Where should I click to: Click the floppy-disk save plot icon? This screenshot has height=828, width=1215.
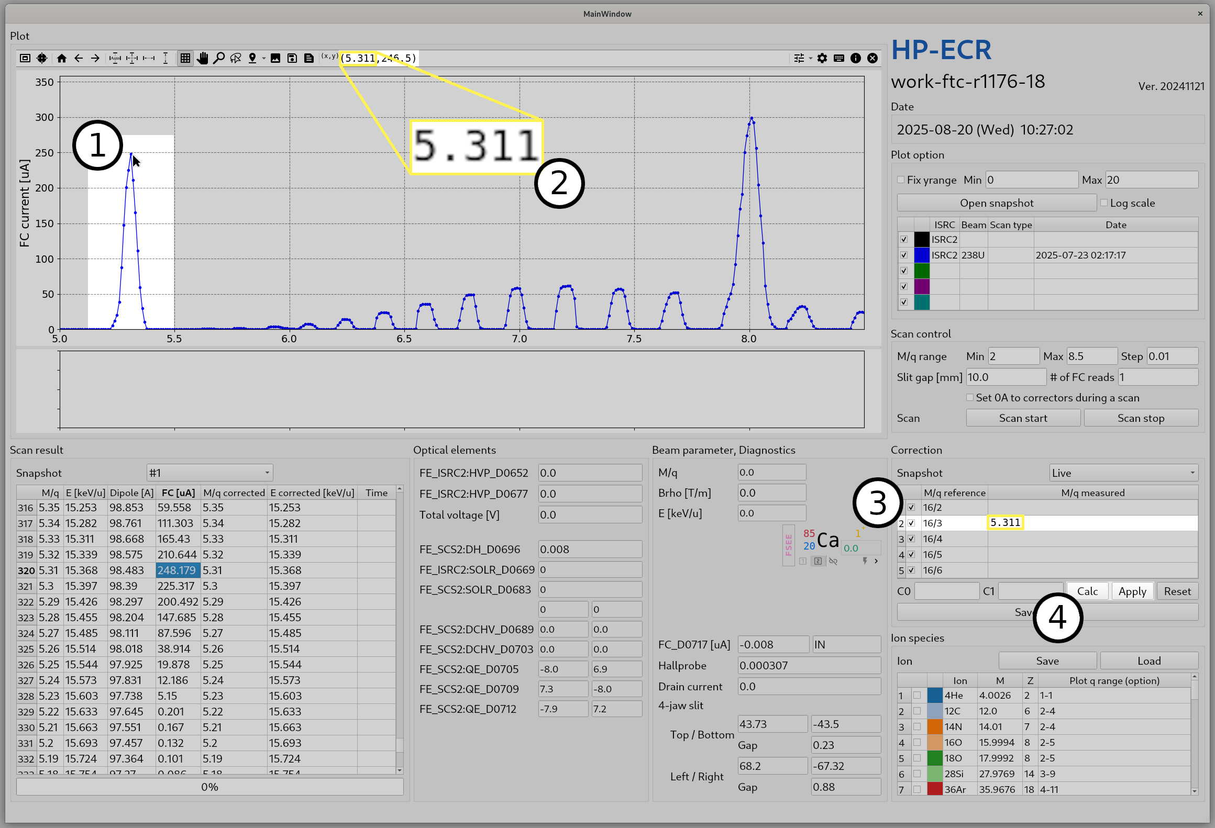[x=292, y=58]
